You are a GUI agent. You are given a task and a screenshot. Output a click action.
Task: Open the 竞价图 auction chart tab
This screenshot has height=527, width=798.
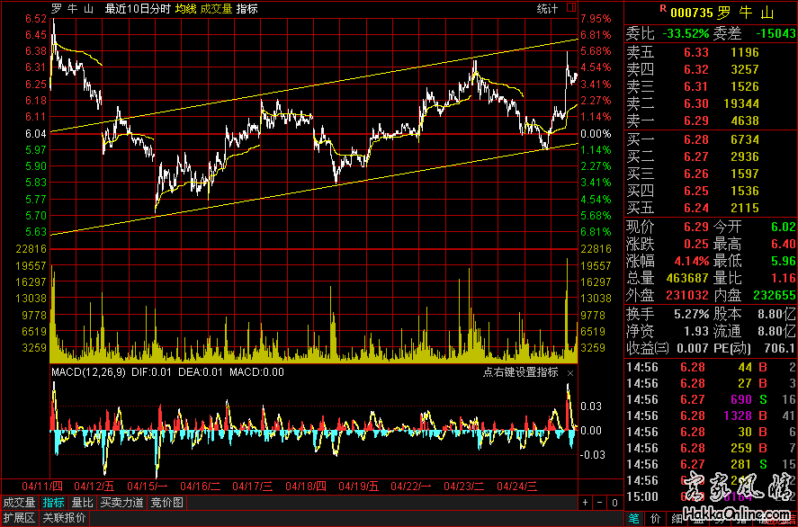pyautogui.click(x=166, y=503)
